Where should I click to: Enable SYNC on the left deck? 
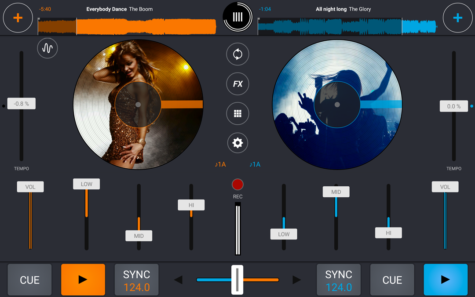pos(136,279)
